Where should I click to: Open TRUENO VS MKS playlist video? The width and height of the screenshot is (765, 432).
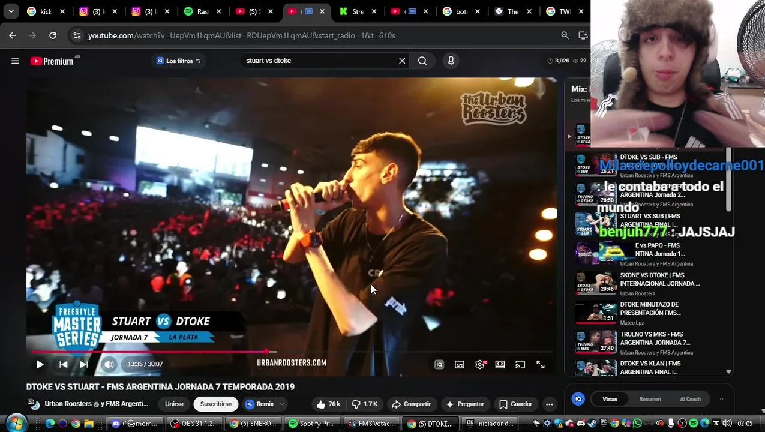(x=638, y=343)
